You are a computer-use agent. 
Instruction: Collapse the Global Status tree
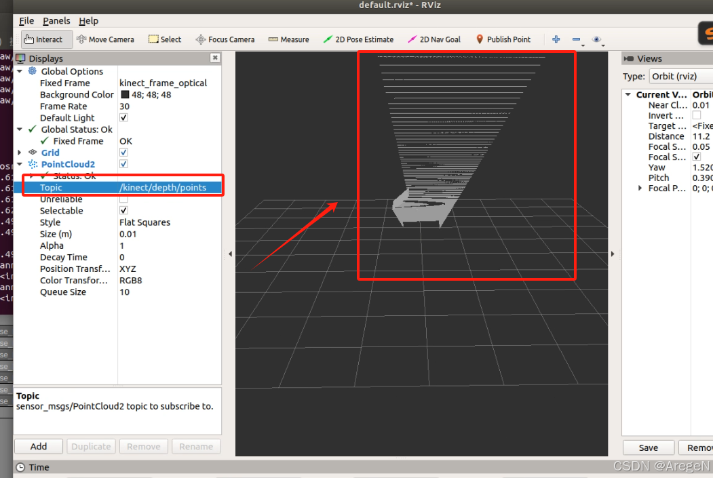20,130
